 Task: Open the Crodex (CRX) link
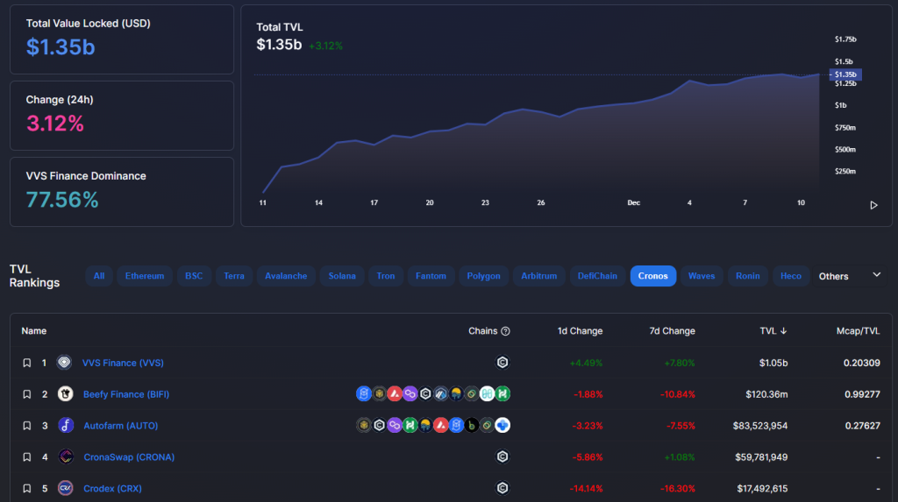[112, 489]
